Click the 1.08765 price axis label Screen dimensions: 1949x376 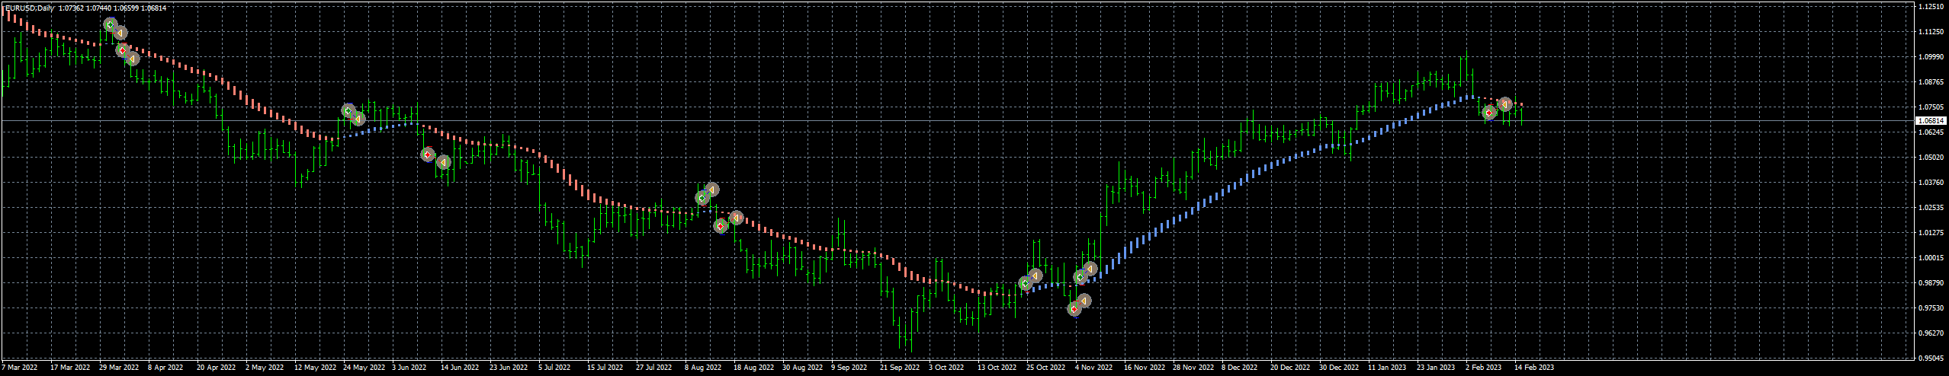click(1930, 82)
